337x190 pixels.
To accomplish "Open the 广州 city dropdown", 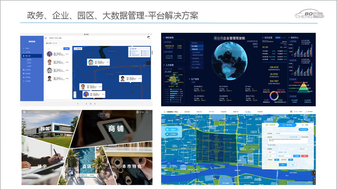I will (x=271, y=156).
